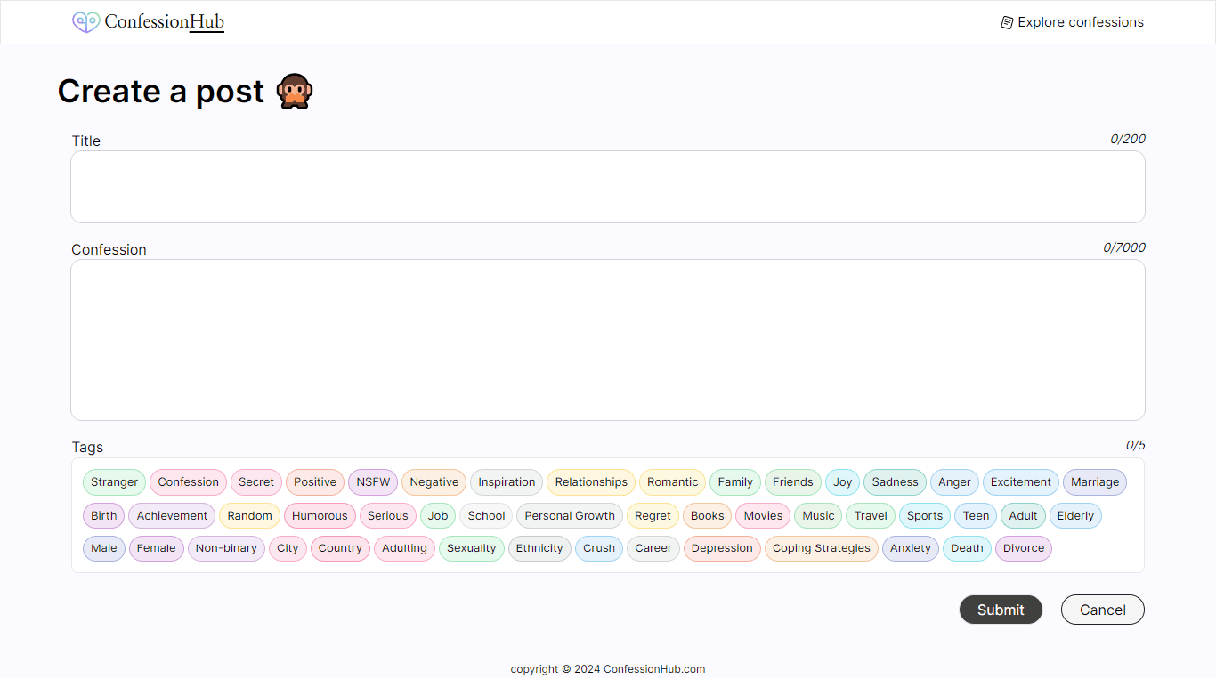Toggle the Humorous tag
This screenshot has width=1216, height=679.
[320, 515]
